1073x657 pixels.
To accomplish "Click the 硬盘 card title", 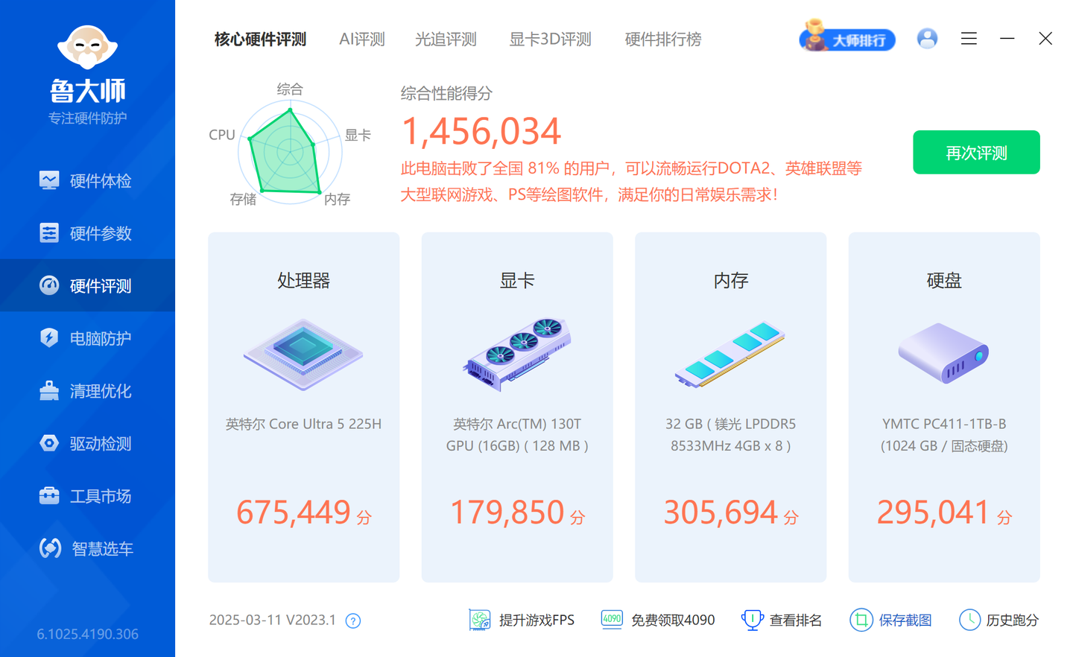I will point(944,281).
